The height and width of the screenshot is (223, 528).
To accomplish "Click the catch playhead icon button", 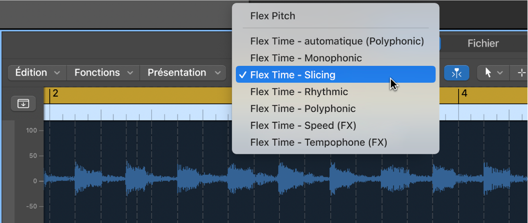I will pyautogui.click(x=23, y=104).
